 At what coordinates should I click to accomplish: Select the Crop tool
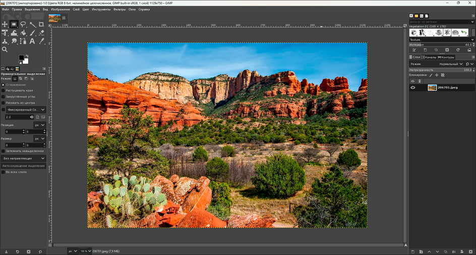tap(41, 24)
